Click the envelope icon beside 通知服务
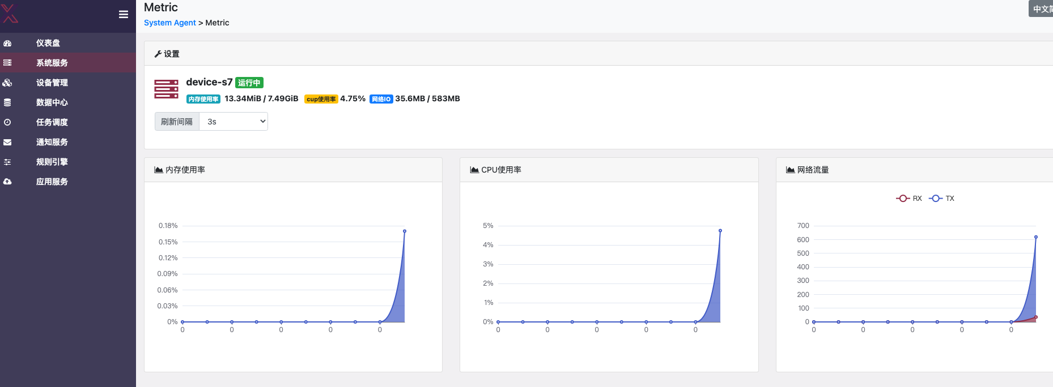The height and width of the screenshot is (387, 1053). click(7, 142)
